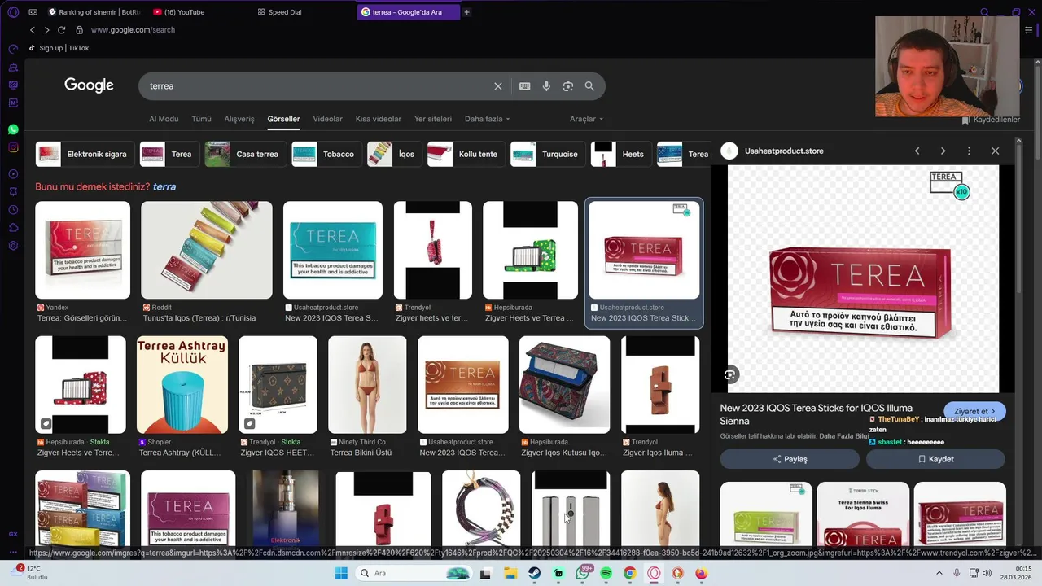This screenshot has width=1042, height=586.
Task: Select the Videolar search tab
Action: point(327,119)
